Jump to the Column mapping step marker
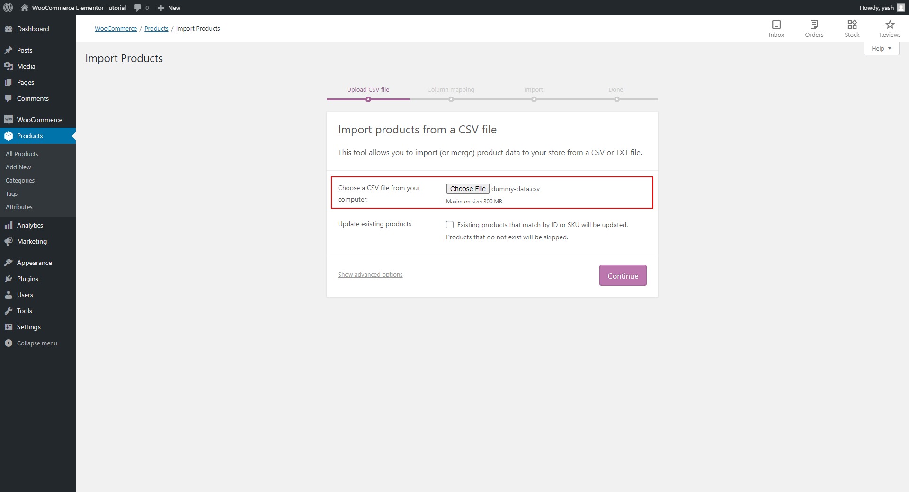This screenshot has width=909, height=492. [451, 99]
